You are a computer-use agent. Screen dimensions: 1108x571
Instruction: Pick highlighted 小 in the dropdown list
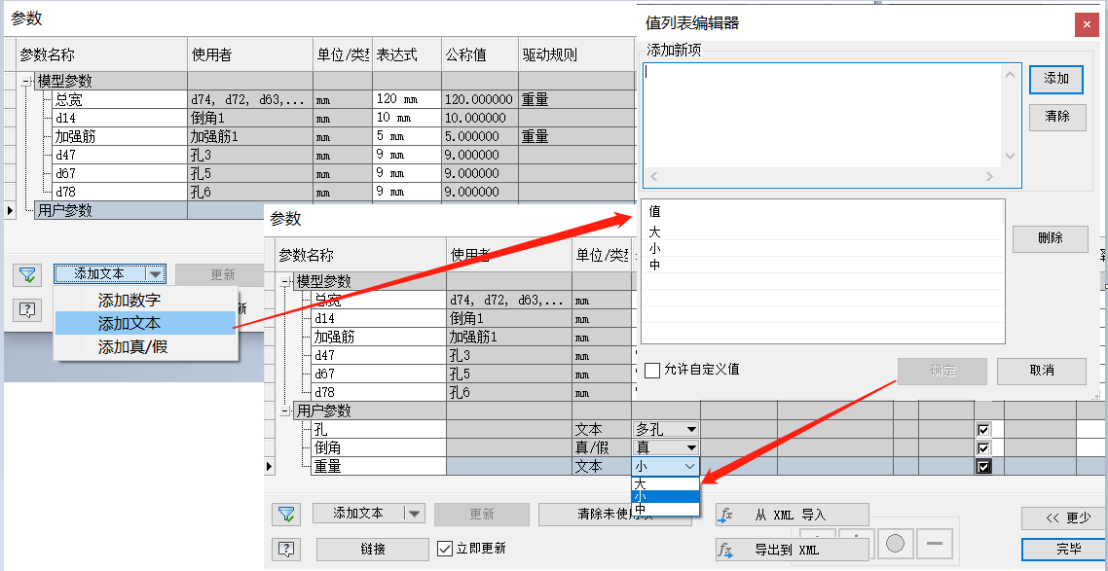coord(666,496)
